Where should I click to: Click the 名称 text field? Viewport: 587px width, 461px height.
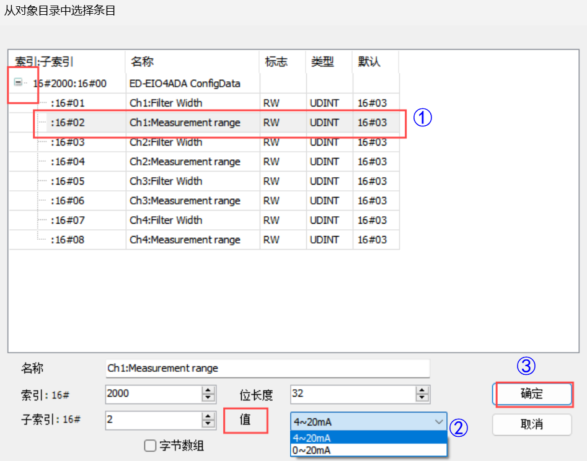click(x=267, y=368)
